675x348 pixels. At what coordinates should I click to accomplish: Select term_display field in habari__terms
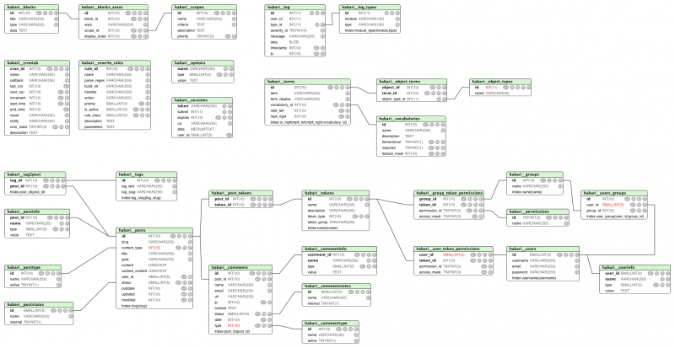coord(308,99)
